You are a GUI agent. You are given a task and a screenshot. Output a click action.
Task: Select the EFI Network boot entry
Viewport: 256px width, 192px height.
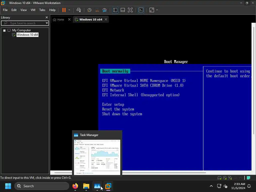[x=113, y=90]
